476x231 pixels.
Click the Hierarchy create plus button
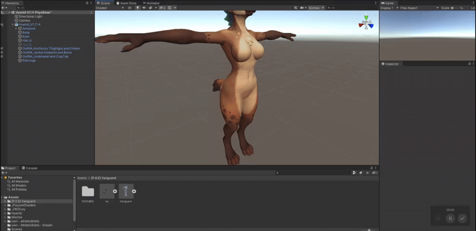3,8
